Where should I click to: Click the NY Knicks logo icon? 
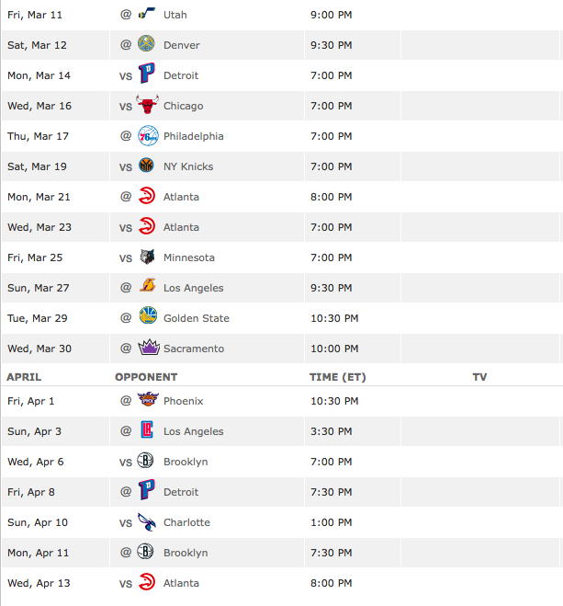click(146, 166)
